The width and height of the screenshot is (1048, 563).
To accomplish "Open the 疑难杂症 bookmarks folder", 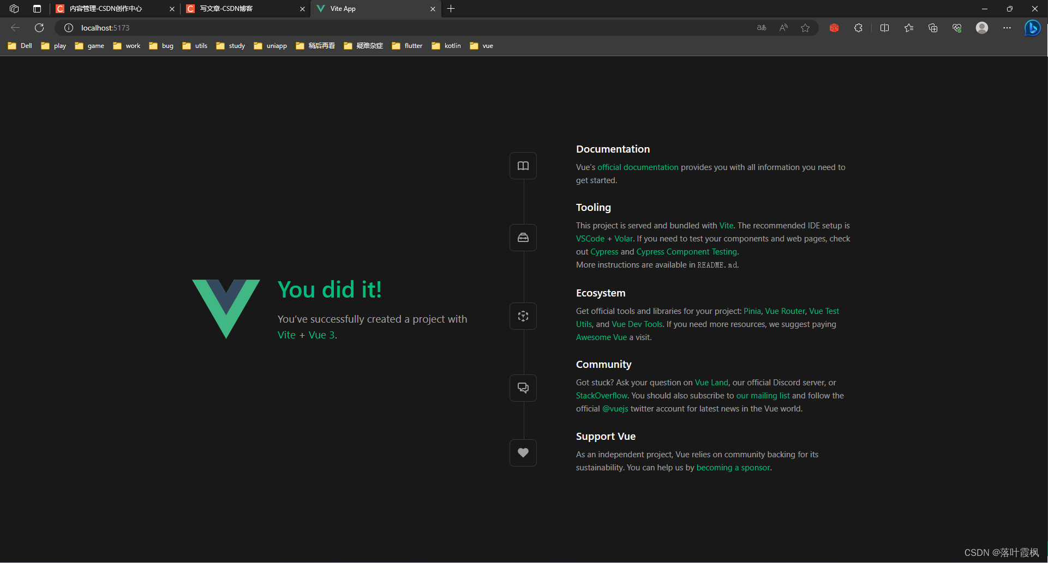I will click(363, 46).
